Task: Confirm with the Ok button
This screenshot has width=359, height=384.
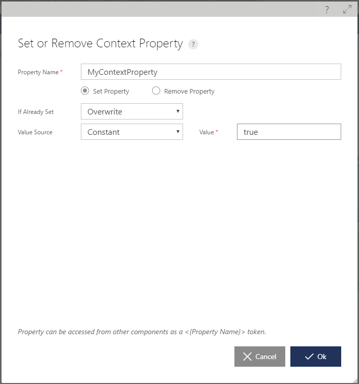Action: 316,357
